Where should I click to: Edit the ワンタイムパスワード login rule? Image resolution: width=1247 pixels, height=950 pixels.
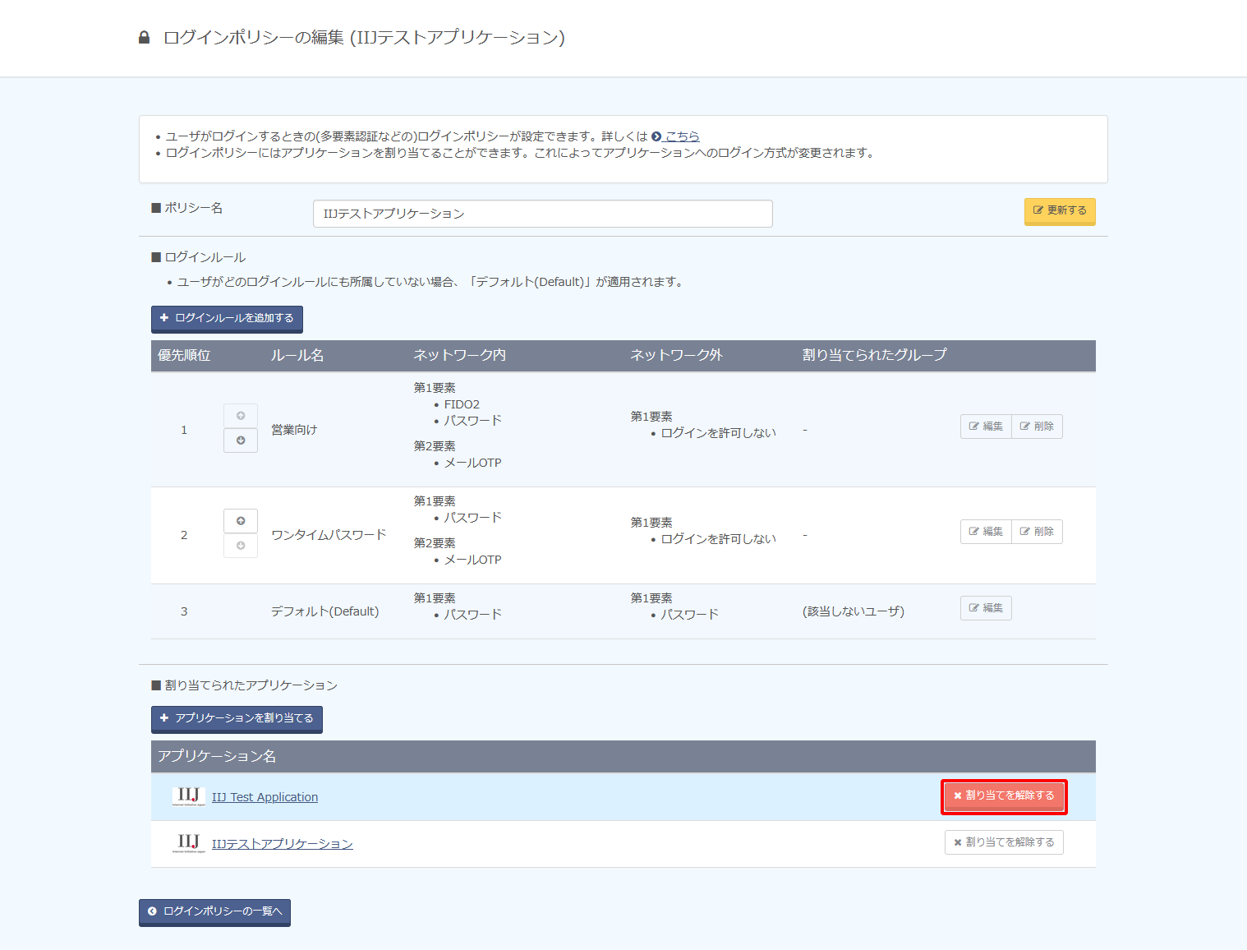coord(986,532)
